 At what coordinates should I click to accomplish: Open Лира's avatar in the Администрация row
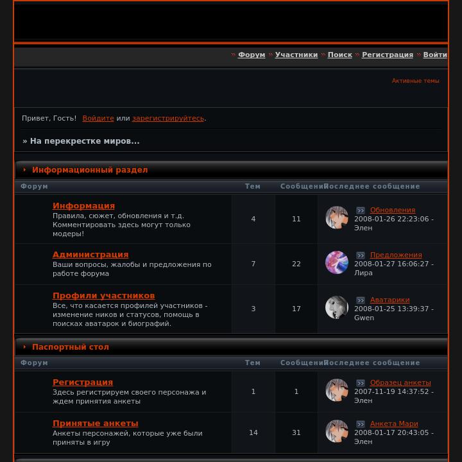pyautogui.click(x=336, y=262)
